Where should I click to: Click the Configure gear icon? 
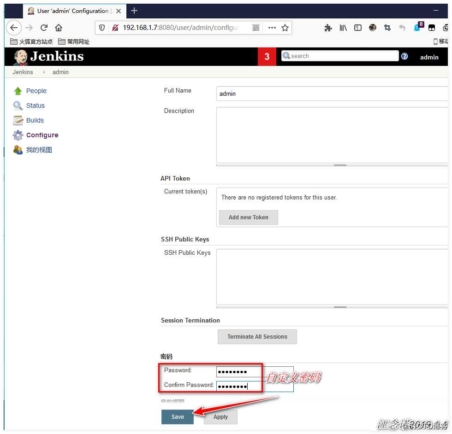[18, 135]
